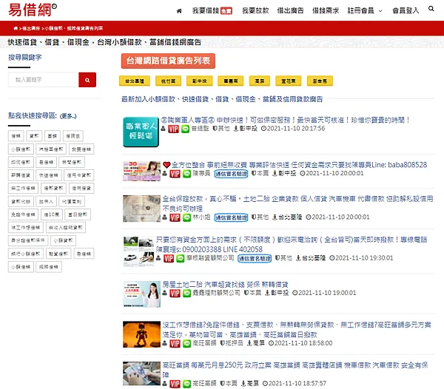444x389 pixels.
Task: Open the 我要借錢 menu item
Action: click(212, 11)
